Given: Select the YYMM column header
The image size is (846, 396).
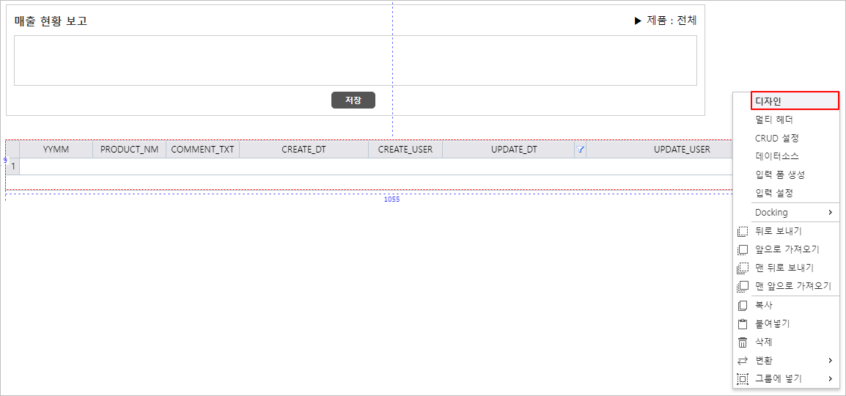Looking at the screenshot, I should click(56, 150).
